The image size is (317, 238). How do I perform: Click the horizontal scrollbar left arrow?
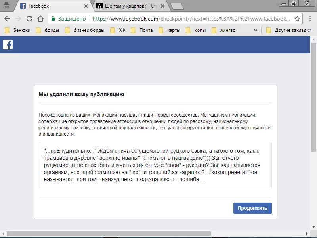click(x=3, y=234)
